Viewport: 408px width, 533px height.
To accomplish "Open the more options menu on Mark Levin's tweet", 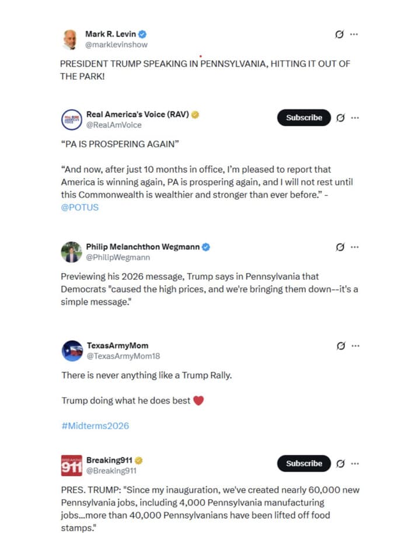I will (354, 34).
